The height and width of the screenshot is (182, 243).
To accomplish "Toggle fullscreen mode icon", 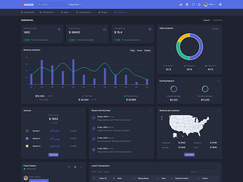I will 193,5.
